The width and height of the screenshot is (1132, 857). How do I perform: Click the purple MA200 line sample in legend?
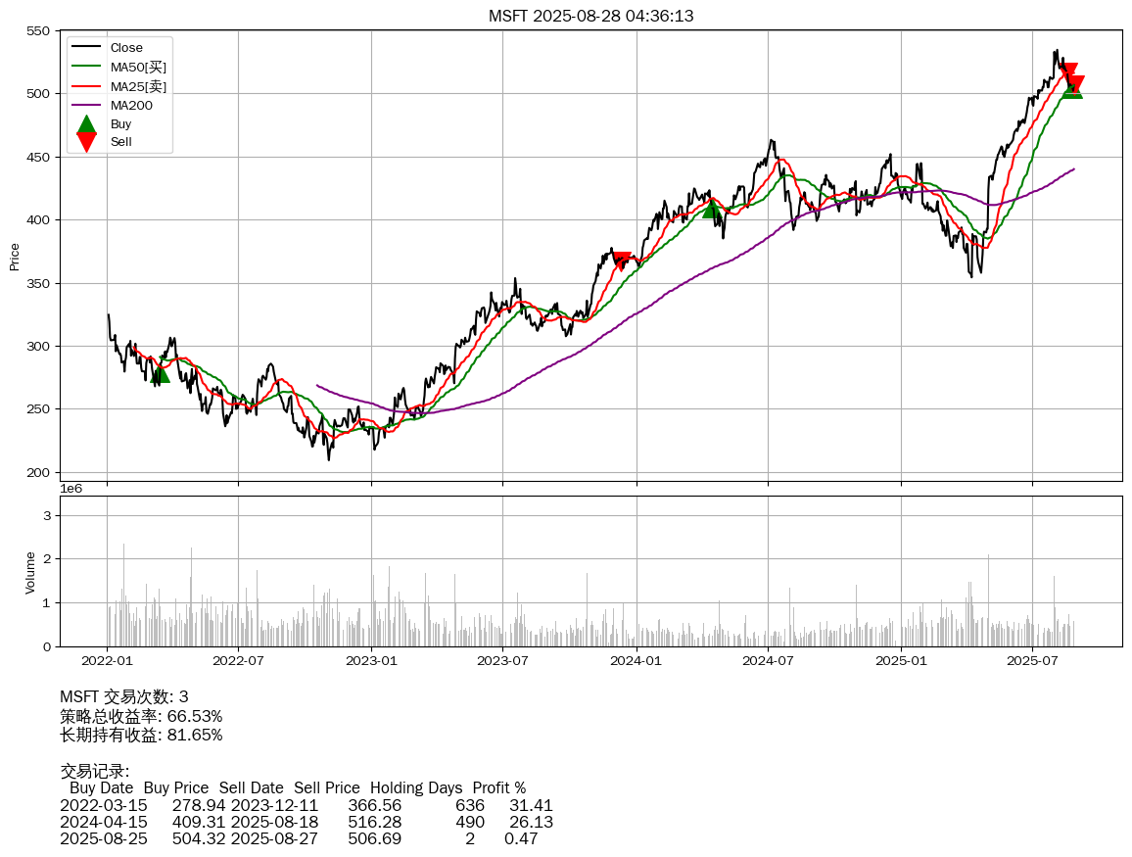point(86,105)
